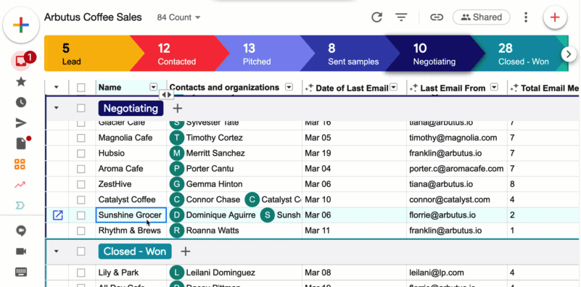Image resolution: width=581 pixels, height=287 pixels.
Task: Open the inbox icon with badge 1
Action: pyautogui.click(x=21, y=61)
